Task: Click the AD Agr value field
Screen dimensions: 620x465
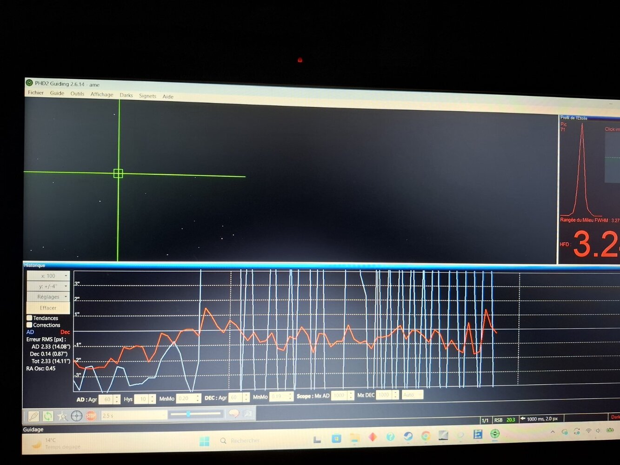Action: [x=107, y=399]
